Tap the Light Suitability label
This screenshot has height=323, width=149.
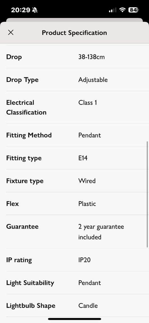click(x=30, y=283)
